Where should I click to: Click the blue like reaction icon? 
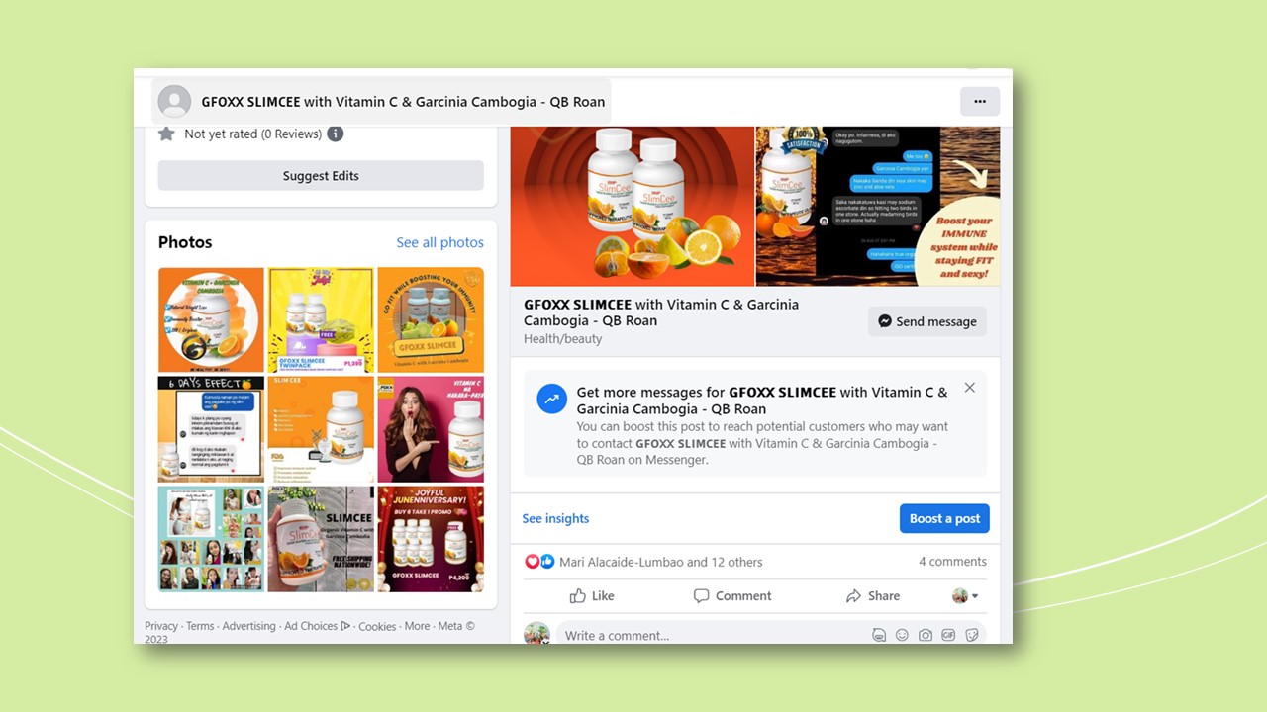click(x=547, y=562)
